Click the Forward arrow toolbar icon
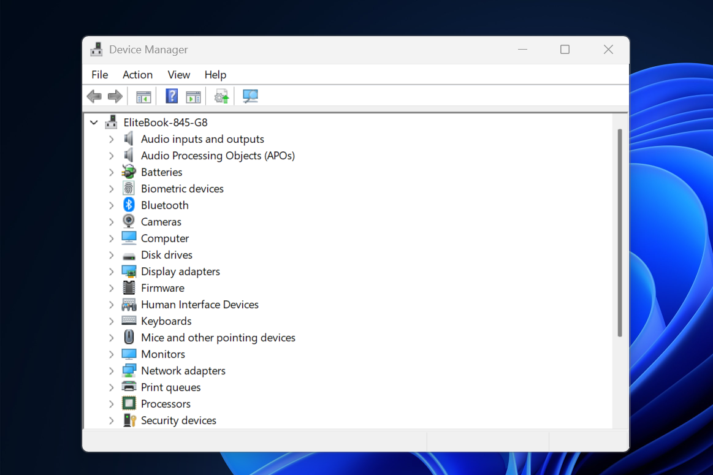Image resolution: width=713 pixels, height=475 pixels. tap(115, 96)
